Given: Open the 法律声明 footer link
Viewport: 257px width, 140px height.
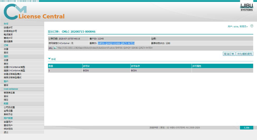Looking at the screenshot, I should [x=154, y=128].
